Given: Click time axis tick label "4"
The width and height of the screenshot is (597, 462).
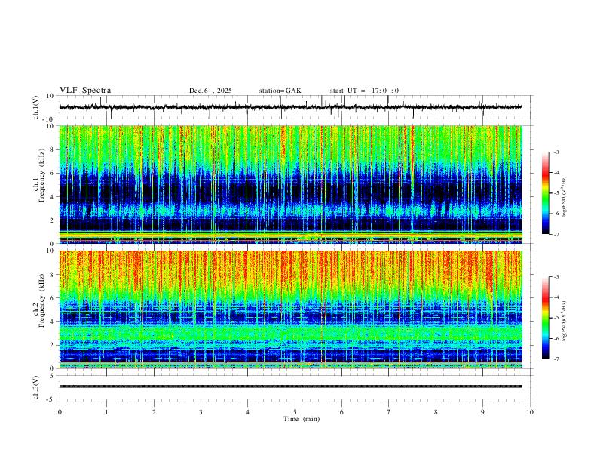Looking at the screenshot, I should coord(248,412).
